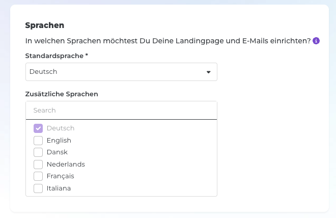Image resolution: width=336 pixels, height=218 pixels.
Task: Click the English language label
Action: coord(59,140)
